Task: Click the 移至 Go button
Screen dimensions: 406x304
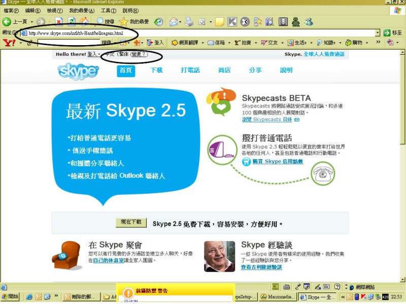Action: click(393, 33)
